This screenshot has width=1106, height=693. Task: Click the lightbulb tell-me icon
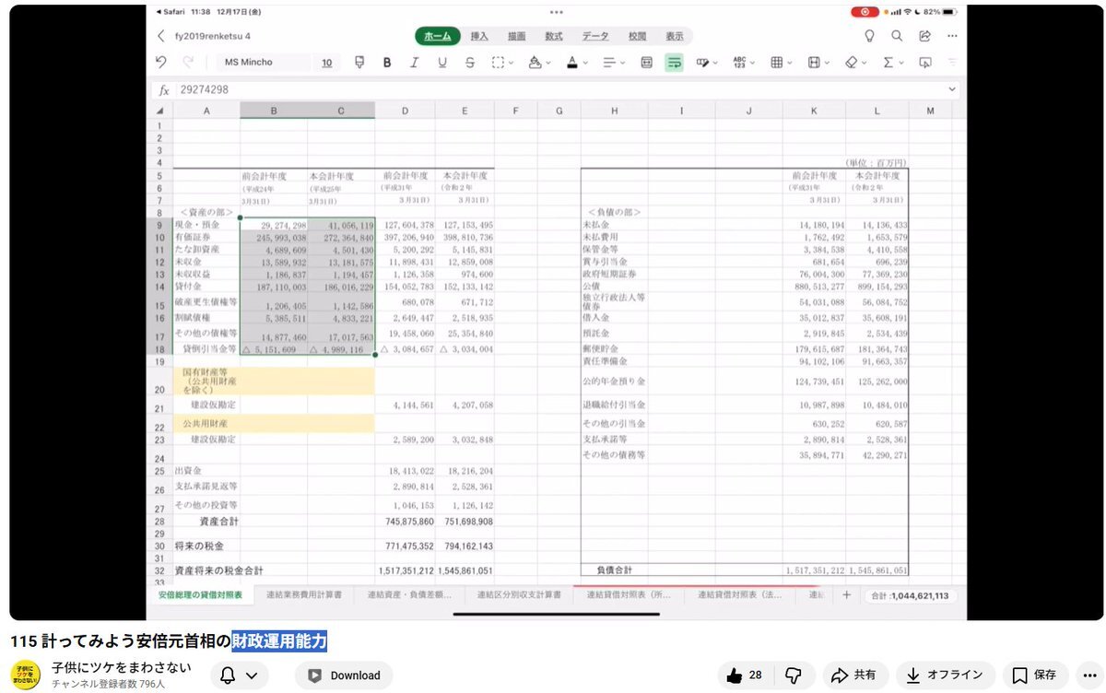coord(868,36)
